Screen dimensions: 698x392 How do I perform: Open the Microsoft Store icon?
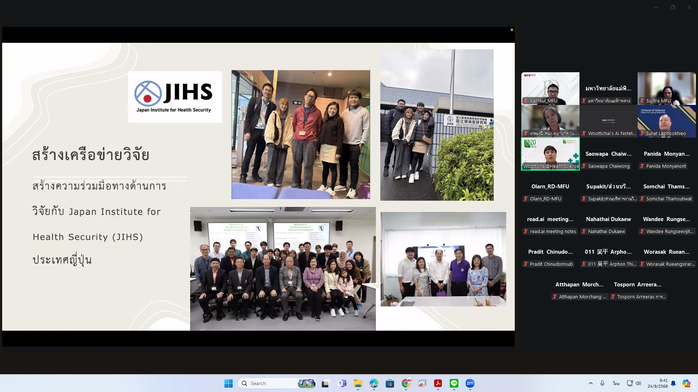click(x=390, y=383)
